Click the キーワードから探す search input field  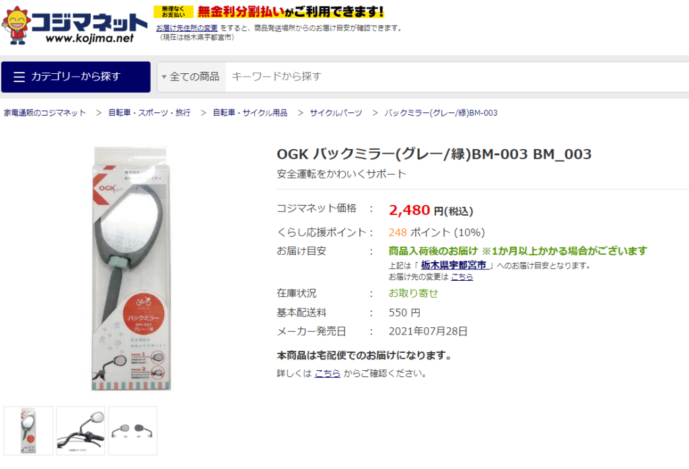coord(457,77)
